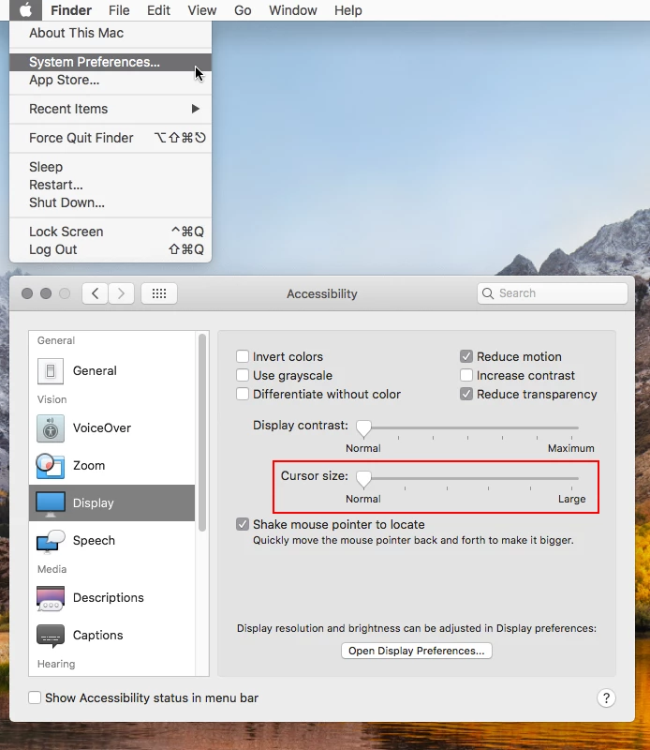Uncheck Shake mouse pointer to locate

[x=243, y=524]
